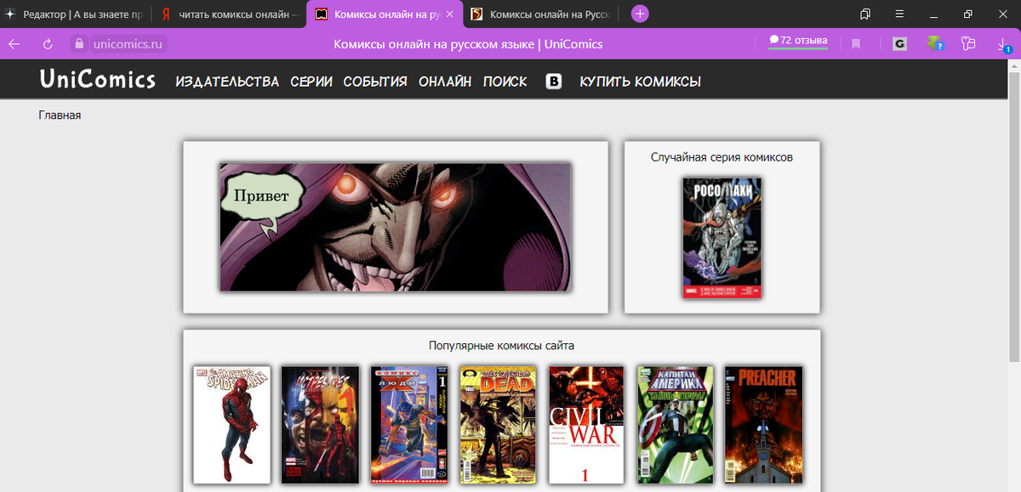
Task: Open the extensions panel icon
Action: [967, 43]
